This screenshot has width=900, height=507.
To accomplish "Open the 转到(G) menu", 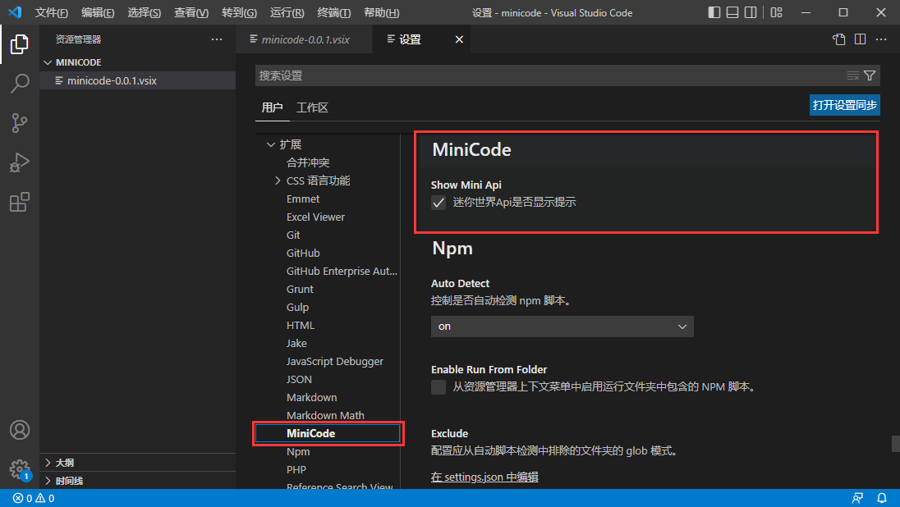I will tap(239, 12).
